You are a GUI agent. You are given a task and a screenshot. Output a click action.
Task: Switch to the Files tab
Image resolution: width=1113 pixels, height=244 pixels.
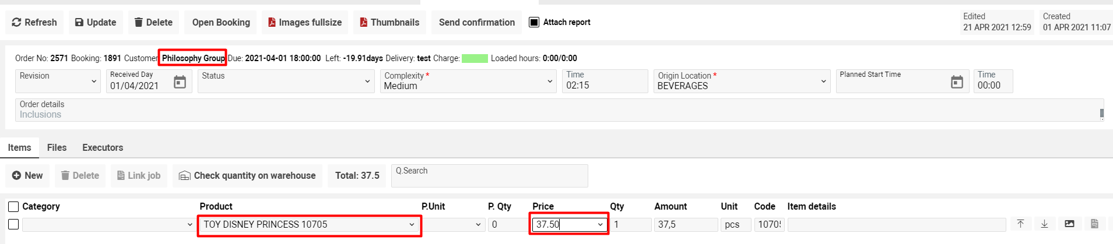[x=57, y=147]
